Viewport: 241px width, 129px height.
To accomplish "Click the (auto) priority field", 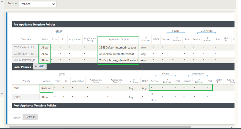I will click(26, 97).
